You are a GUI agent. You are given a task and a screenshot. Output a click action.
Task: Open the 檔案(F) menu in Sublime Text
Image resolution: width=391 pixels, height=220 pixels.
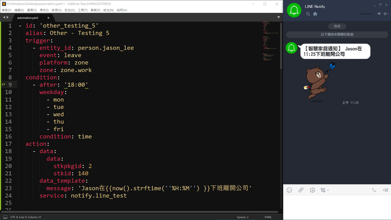point(6,10)
